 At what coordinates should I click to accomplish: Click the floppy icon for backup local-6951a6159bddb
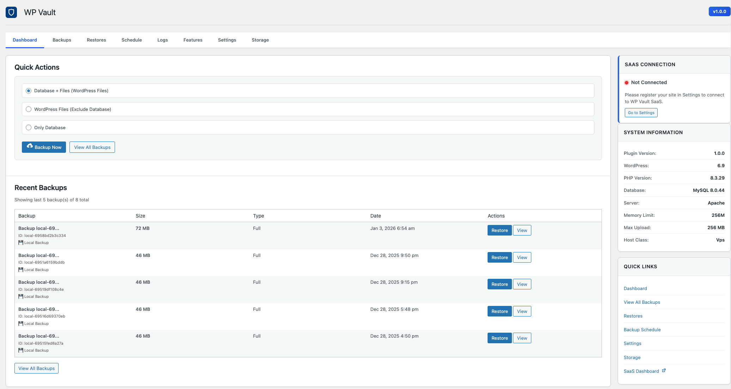coord(21,270)
